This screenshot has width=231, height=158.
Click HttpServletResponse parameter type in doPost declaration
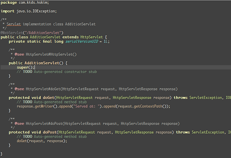pos(134,132)
